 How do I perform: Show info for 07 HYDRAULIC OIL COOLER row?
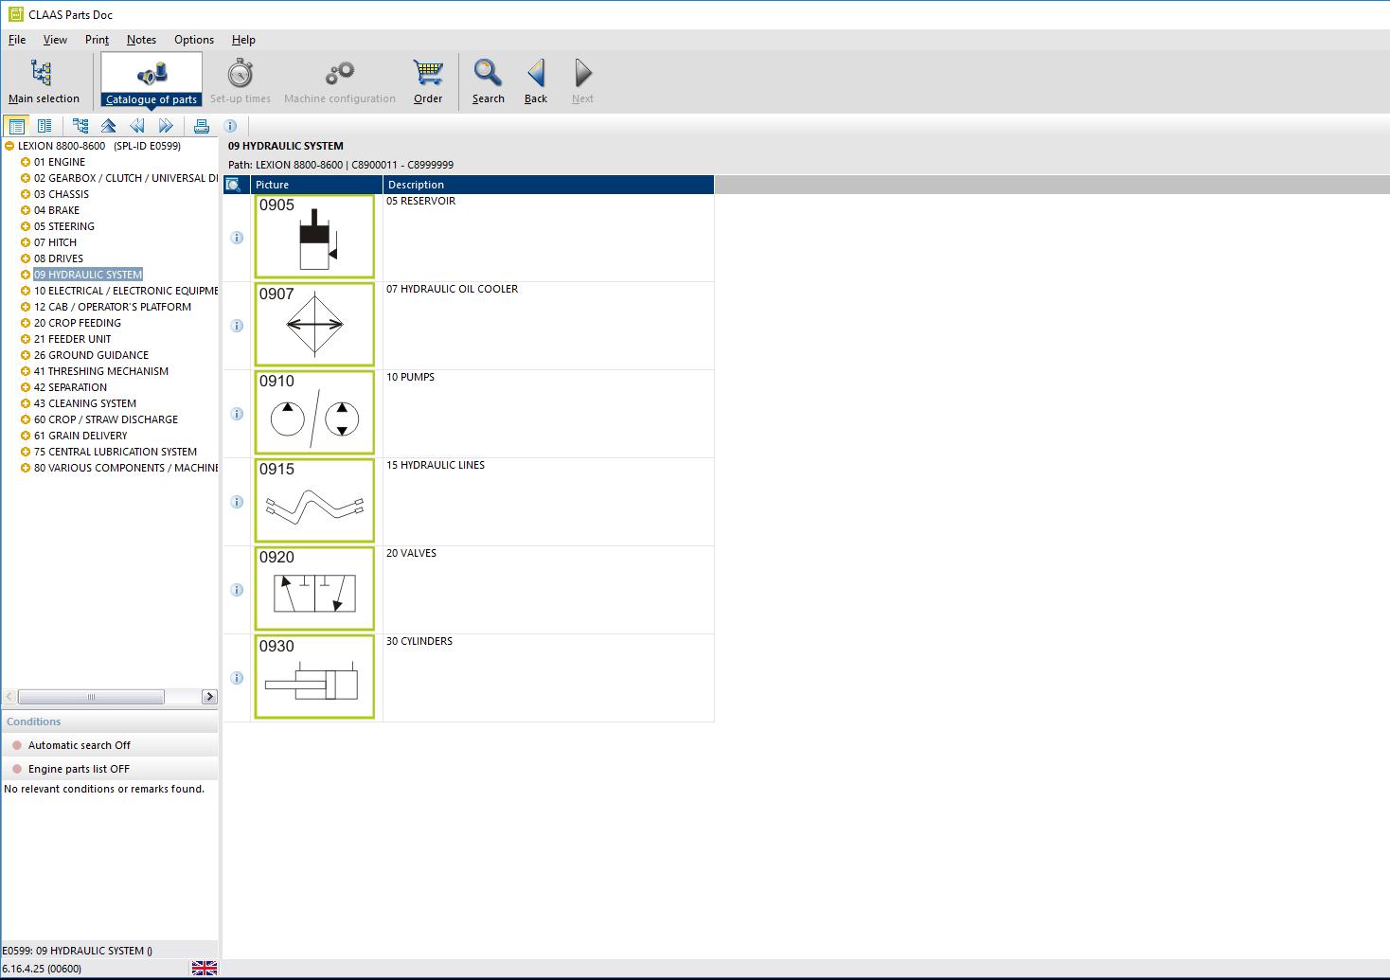click(237, 326)
